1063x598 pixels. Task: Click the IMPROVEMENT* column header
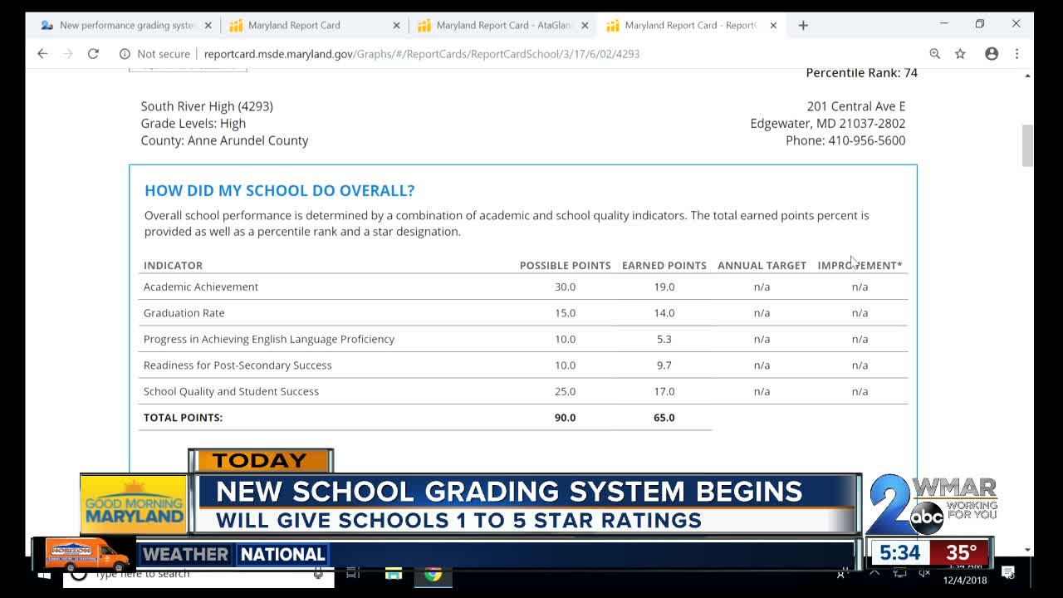pyautogui.click(x=860, y=265)
